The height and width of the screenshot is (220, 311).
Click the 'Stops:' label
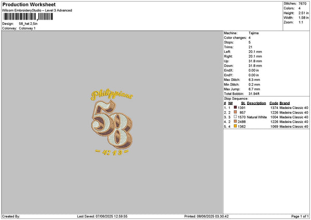(229, 43)
